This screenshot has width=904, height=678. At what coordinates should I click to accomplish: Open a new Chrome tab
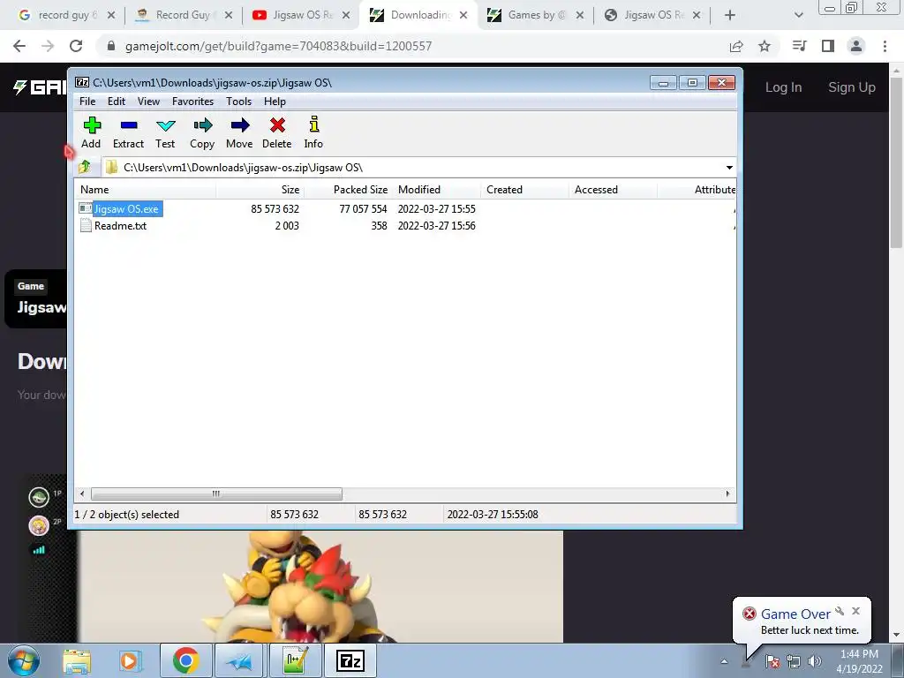click(x=730, y=16)
